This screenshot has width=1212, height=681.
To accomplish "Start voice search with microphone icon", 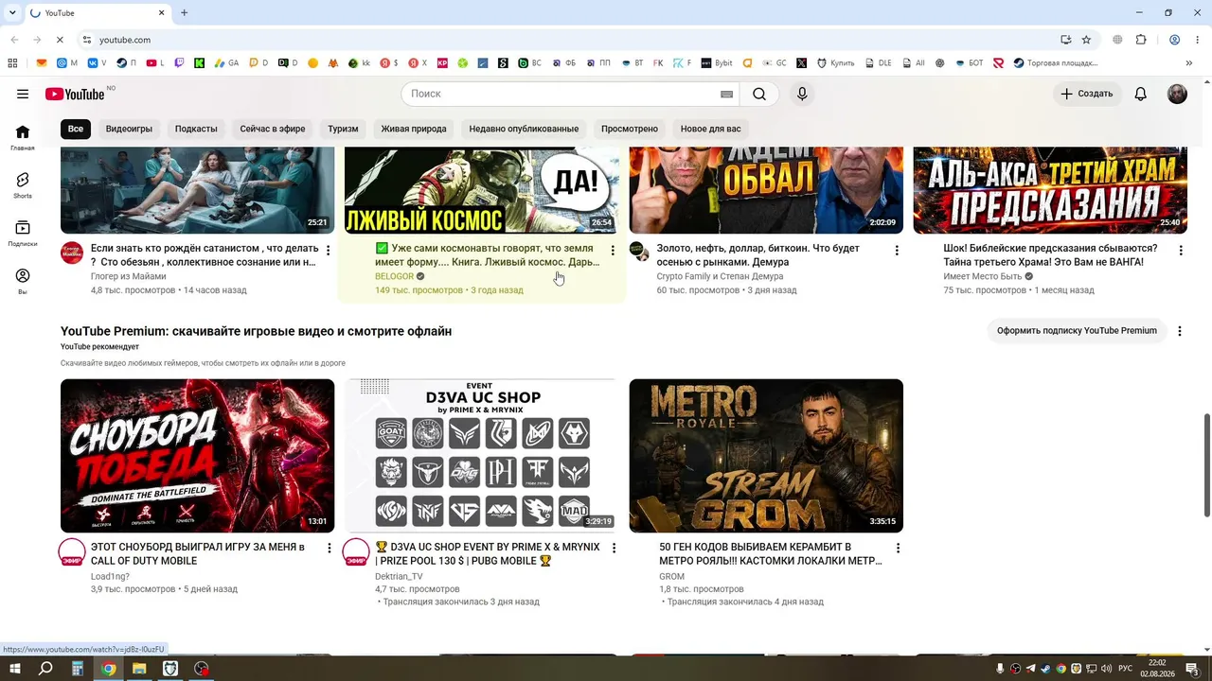I will click(802, 94).
